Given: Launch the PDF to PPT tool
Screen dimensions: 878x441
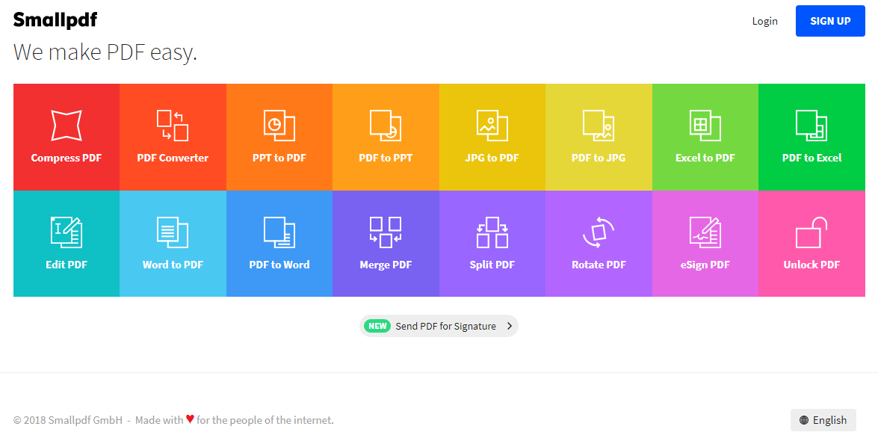Looking at the screenshot, I should point(386,137).
